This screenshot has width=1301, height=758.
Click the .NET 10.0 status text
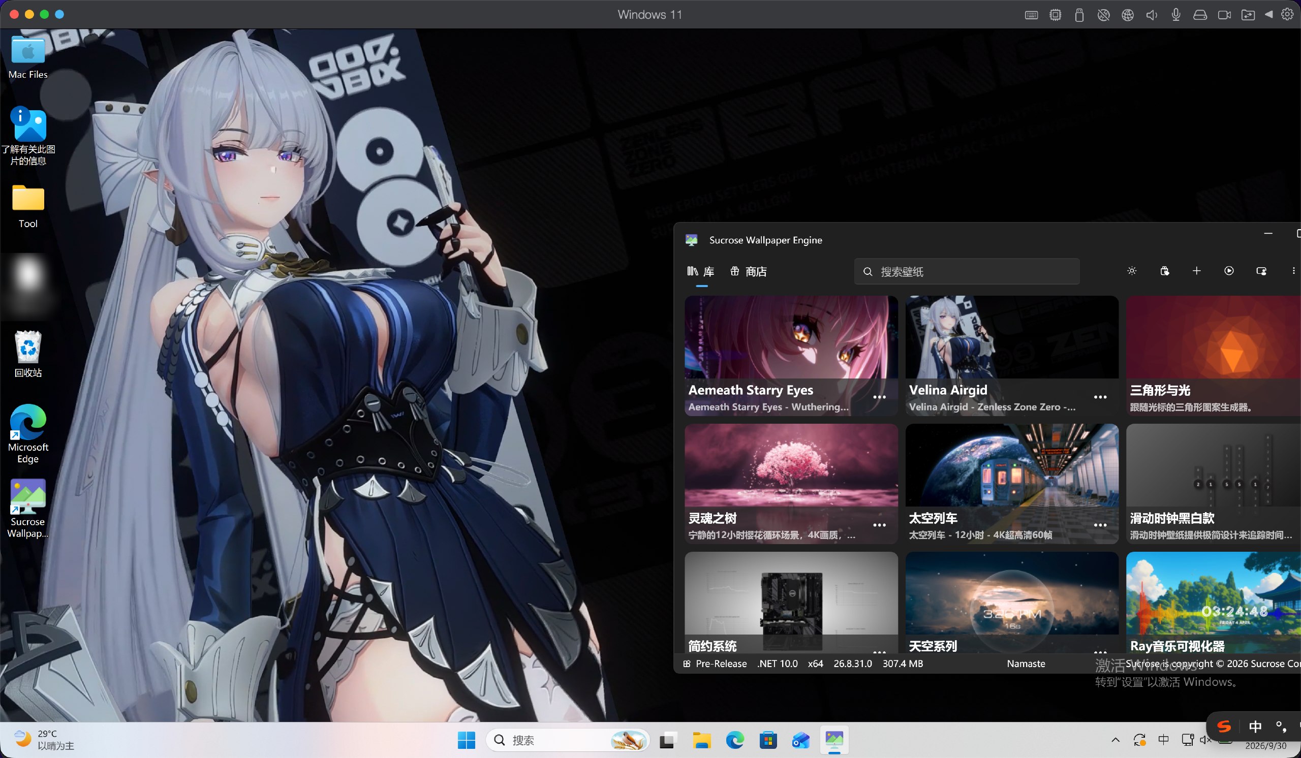777,664
